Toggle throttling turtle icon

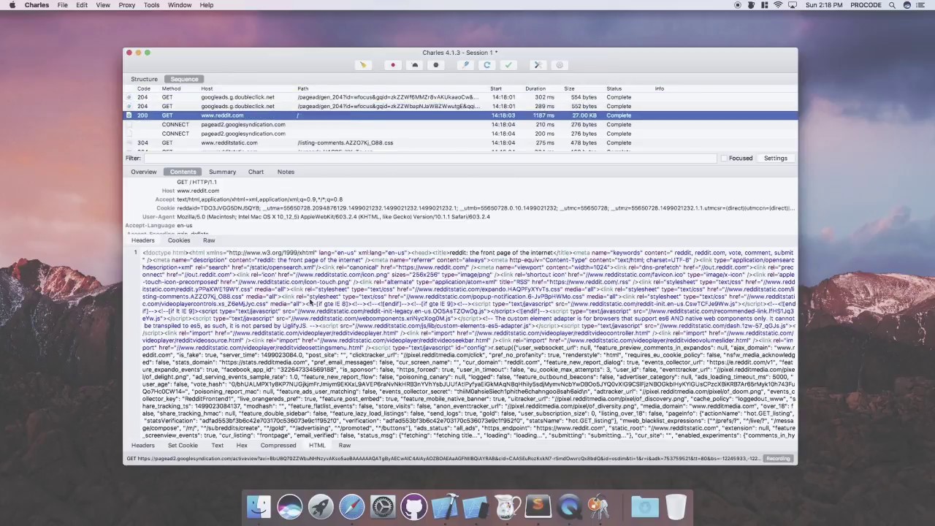point(414,65)
